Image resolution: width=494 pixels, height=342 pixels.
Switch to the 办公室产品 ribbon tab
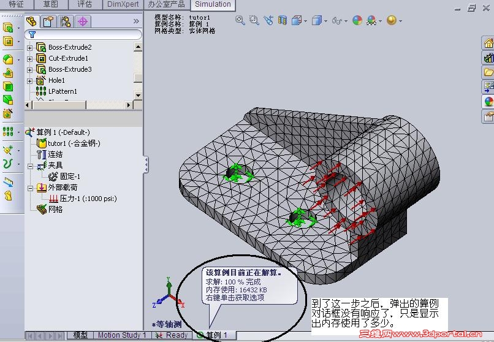pos(166,4)
